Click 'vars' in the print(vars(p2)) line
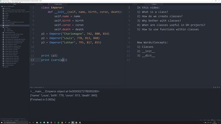 tap(56, 60)
